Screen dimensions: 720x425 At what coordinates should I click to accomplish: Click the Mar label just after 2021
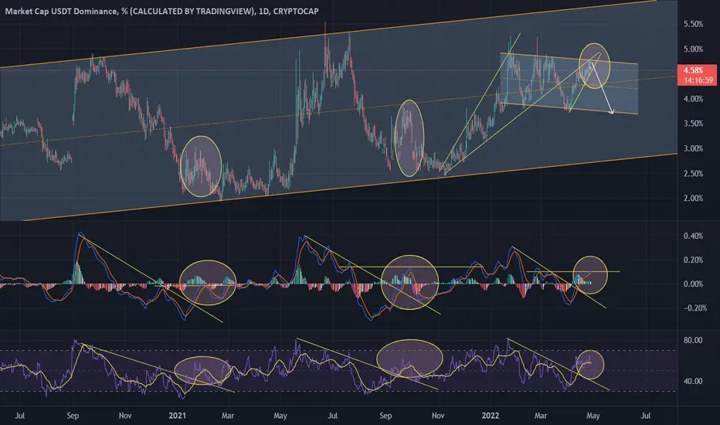228,416
